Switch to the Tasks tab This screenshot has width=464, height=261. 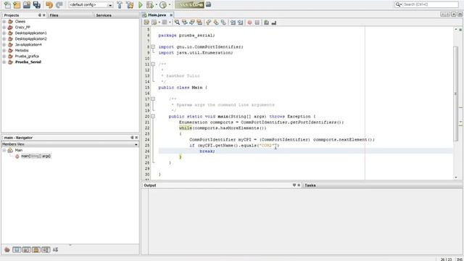tap(310, 186)
